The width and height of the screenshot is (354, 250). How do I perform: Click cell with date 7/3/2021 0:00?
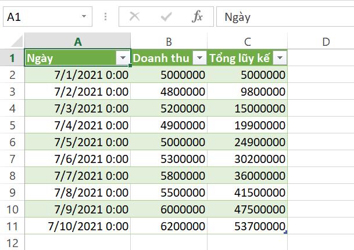[x=78, y=108]
